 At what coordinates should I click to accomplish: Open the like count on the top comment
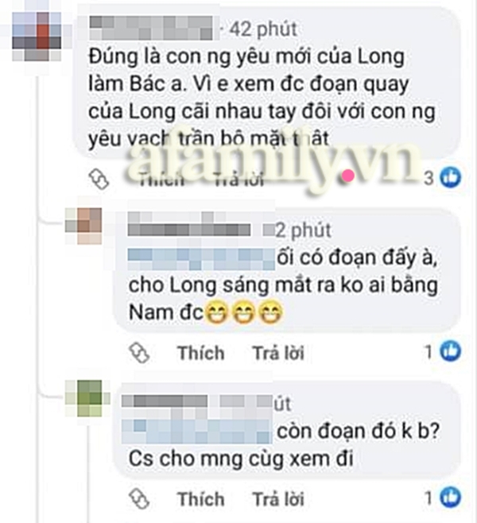(443, 178)
